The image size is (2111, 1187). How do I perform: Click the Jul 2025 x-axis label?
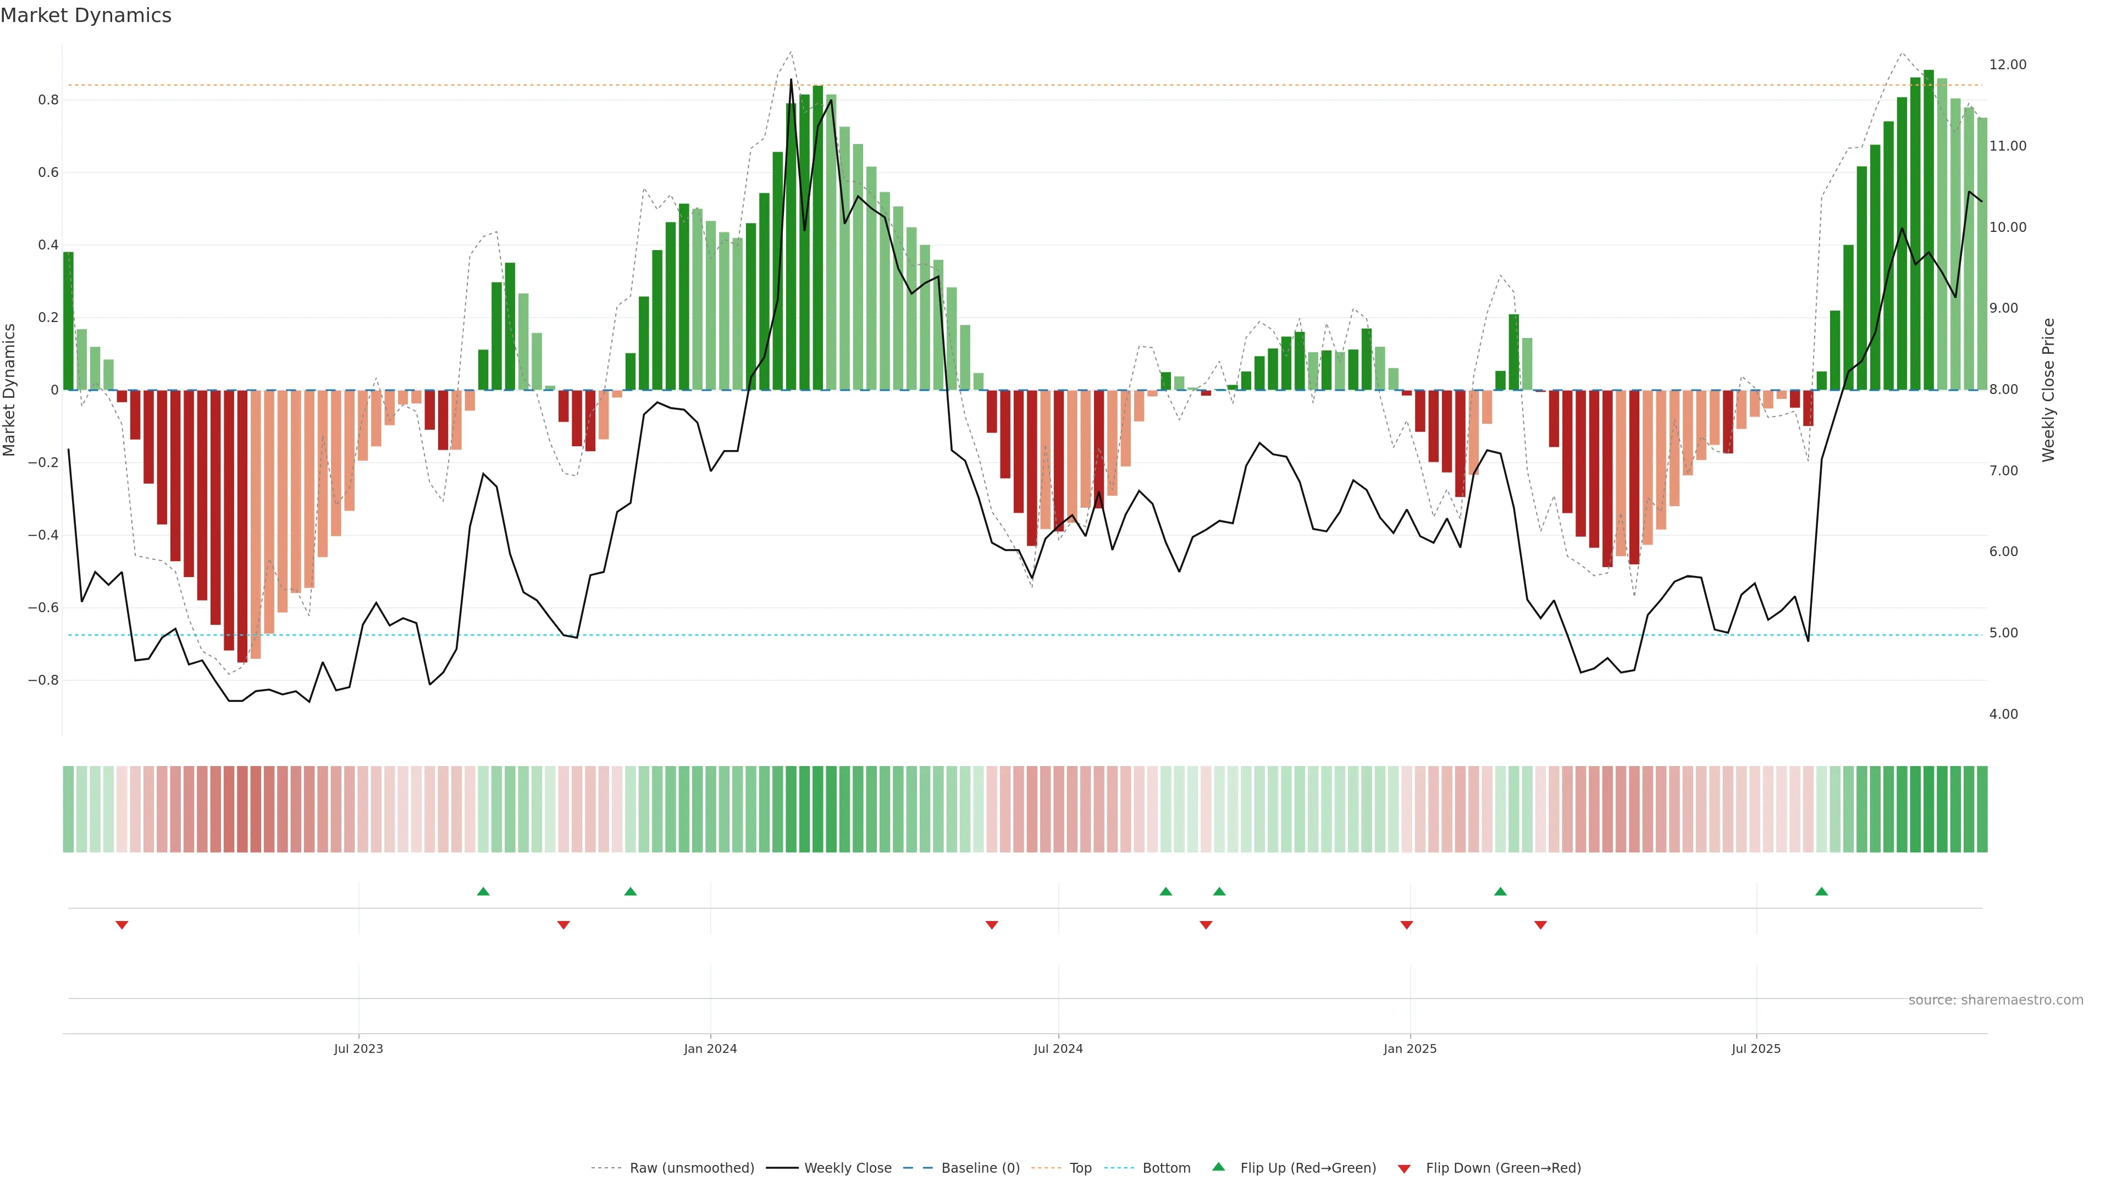pyautogui.click(x=1755, y=1049)
